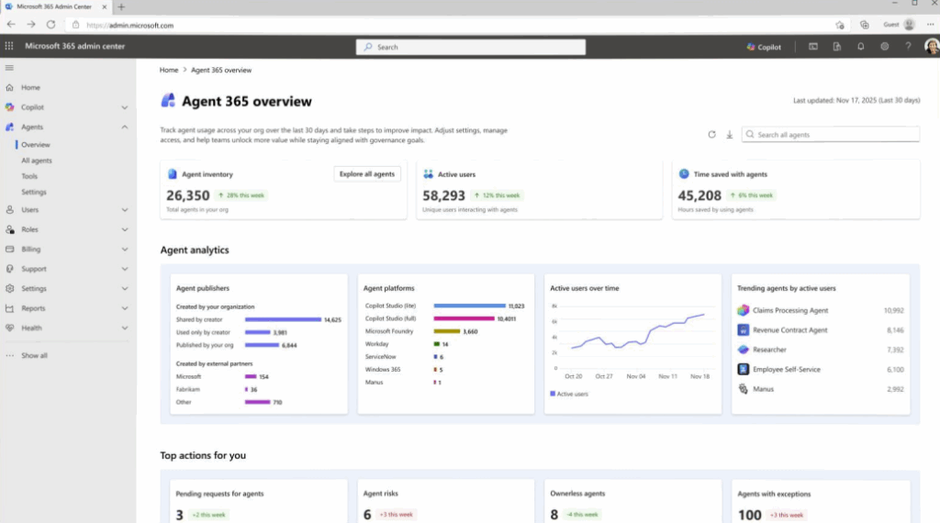
Task: Open the app launcher waffle icon
Action: coord(10,46)
